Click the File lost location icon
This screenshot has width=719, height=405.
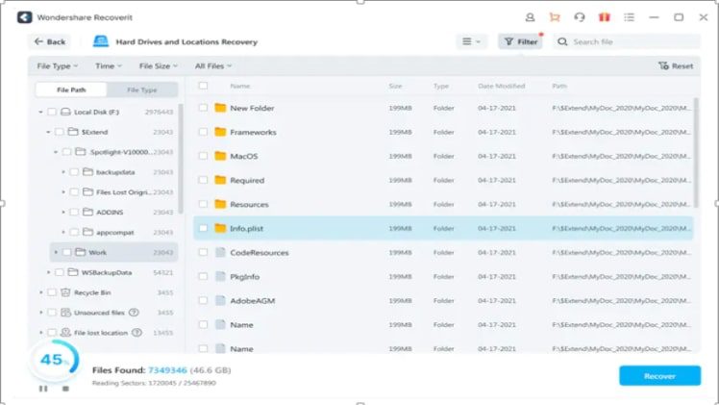click(x=65, y=333)
